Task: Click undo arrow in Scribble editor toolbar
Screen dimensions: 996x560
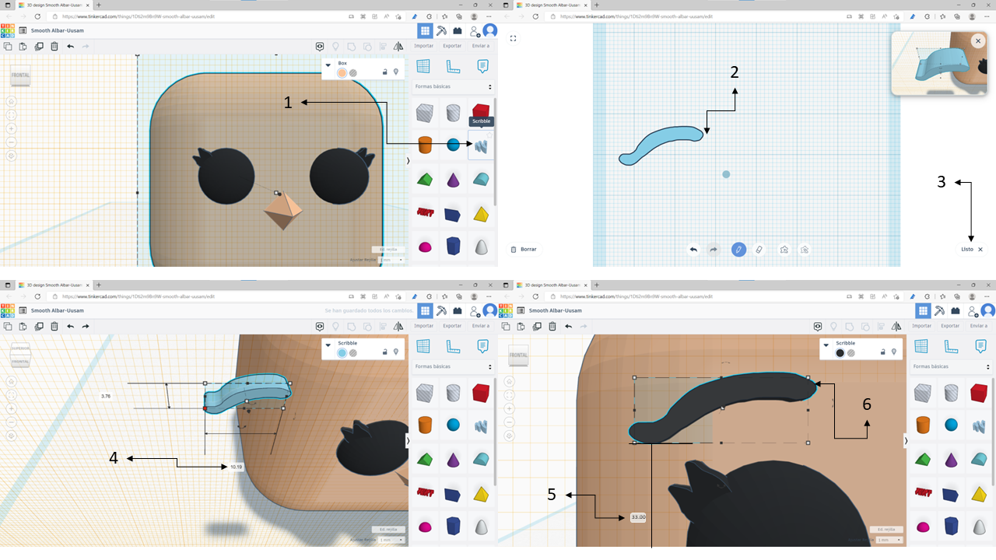Action: (693, 250)
